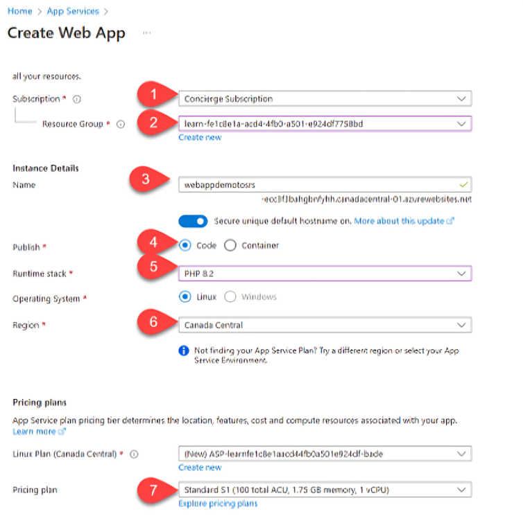Select the Code publish option
Viewport: 523px width, 516px height.
tap(185, 245)
